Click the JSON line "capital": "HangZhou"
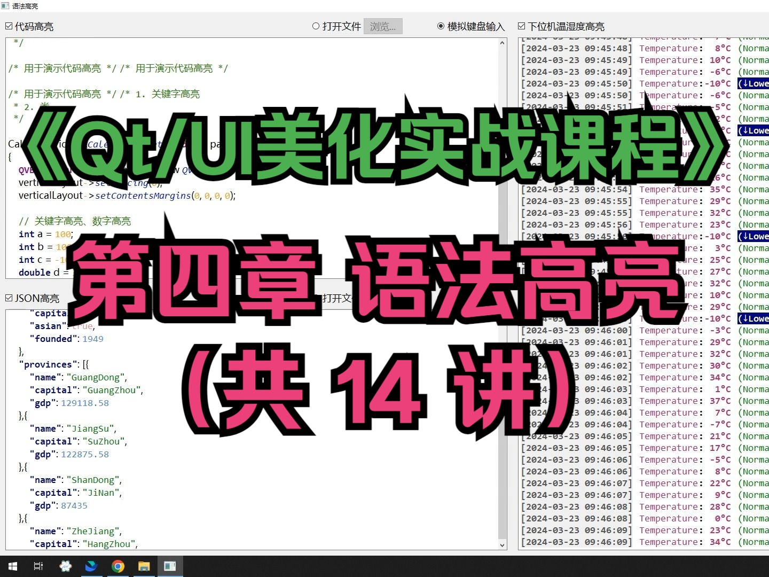Screen dimensions: 769x577 (84, 544)
